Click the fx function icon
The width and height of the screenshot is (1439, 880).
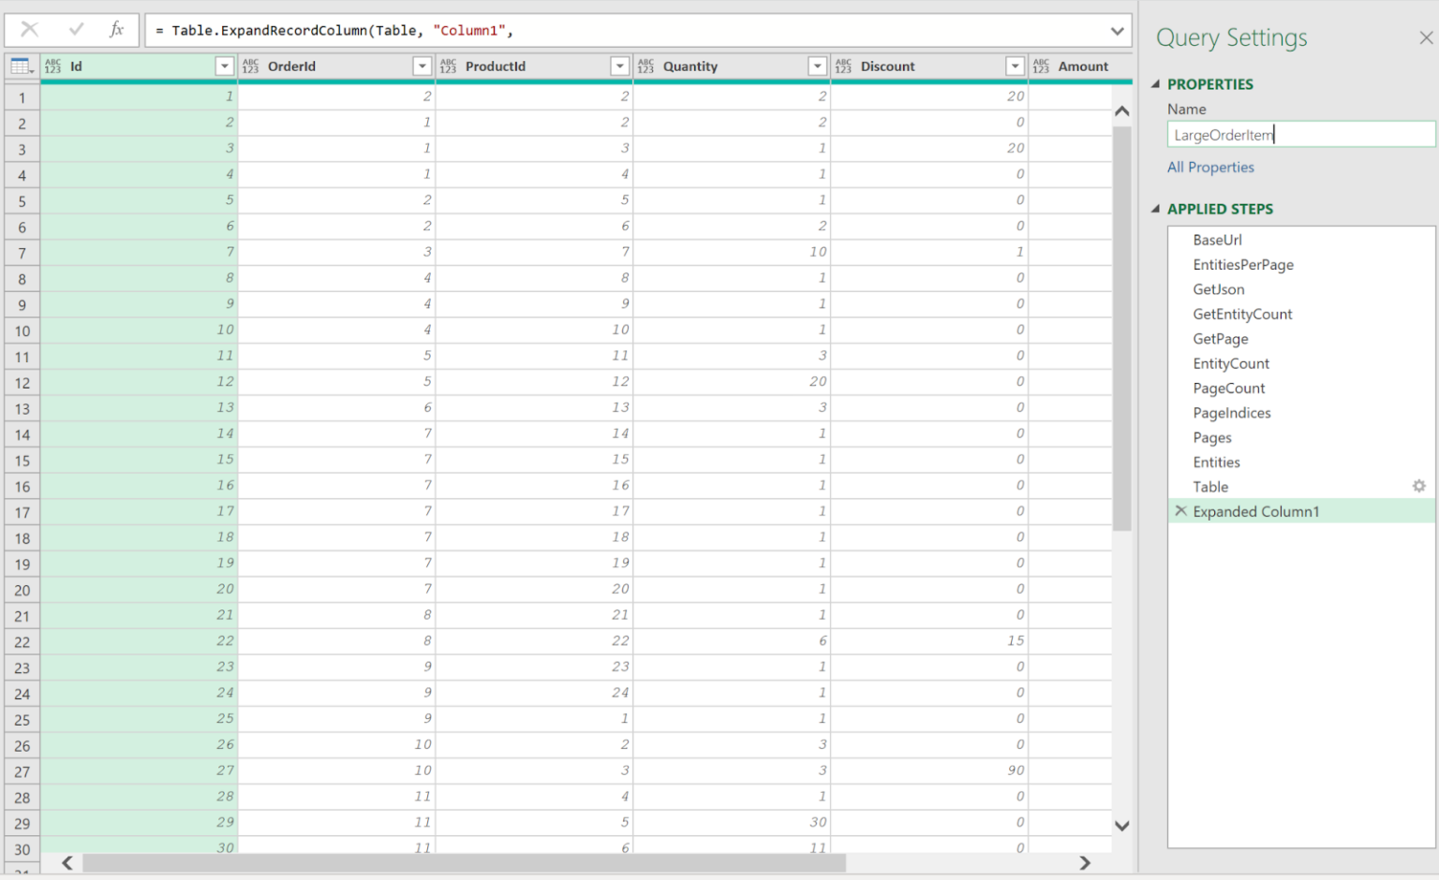pos(116,30)
